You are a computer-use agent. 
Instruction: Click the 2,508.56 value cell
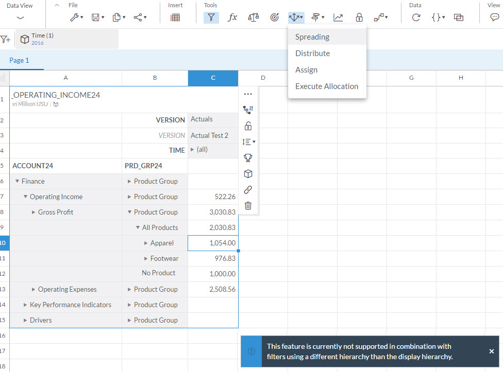(213, 289)
